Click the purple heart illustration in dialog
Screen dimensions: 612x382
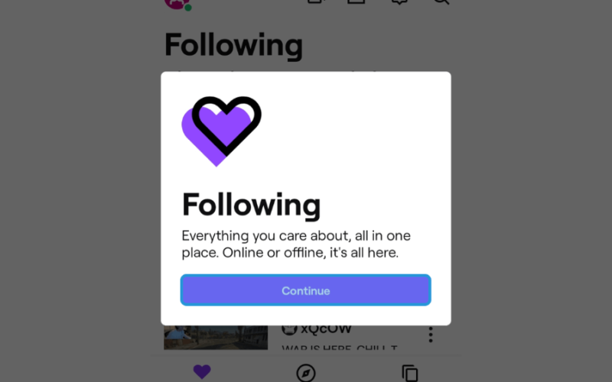[x=221, y=131]
